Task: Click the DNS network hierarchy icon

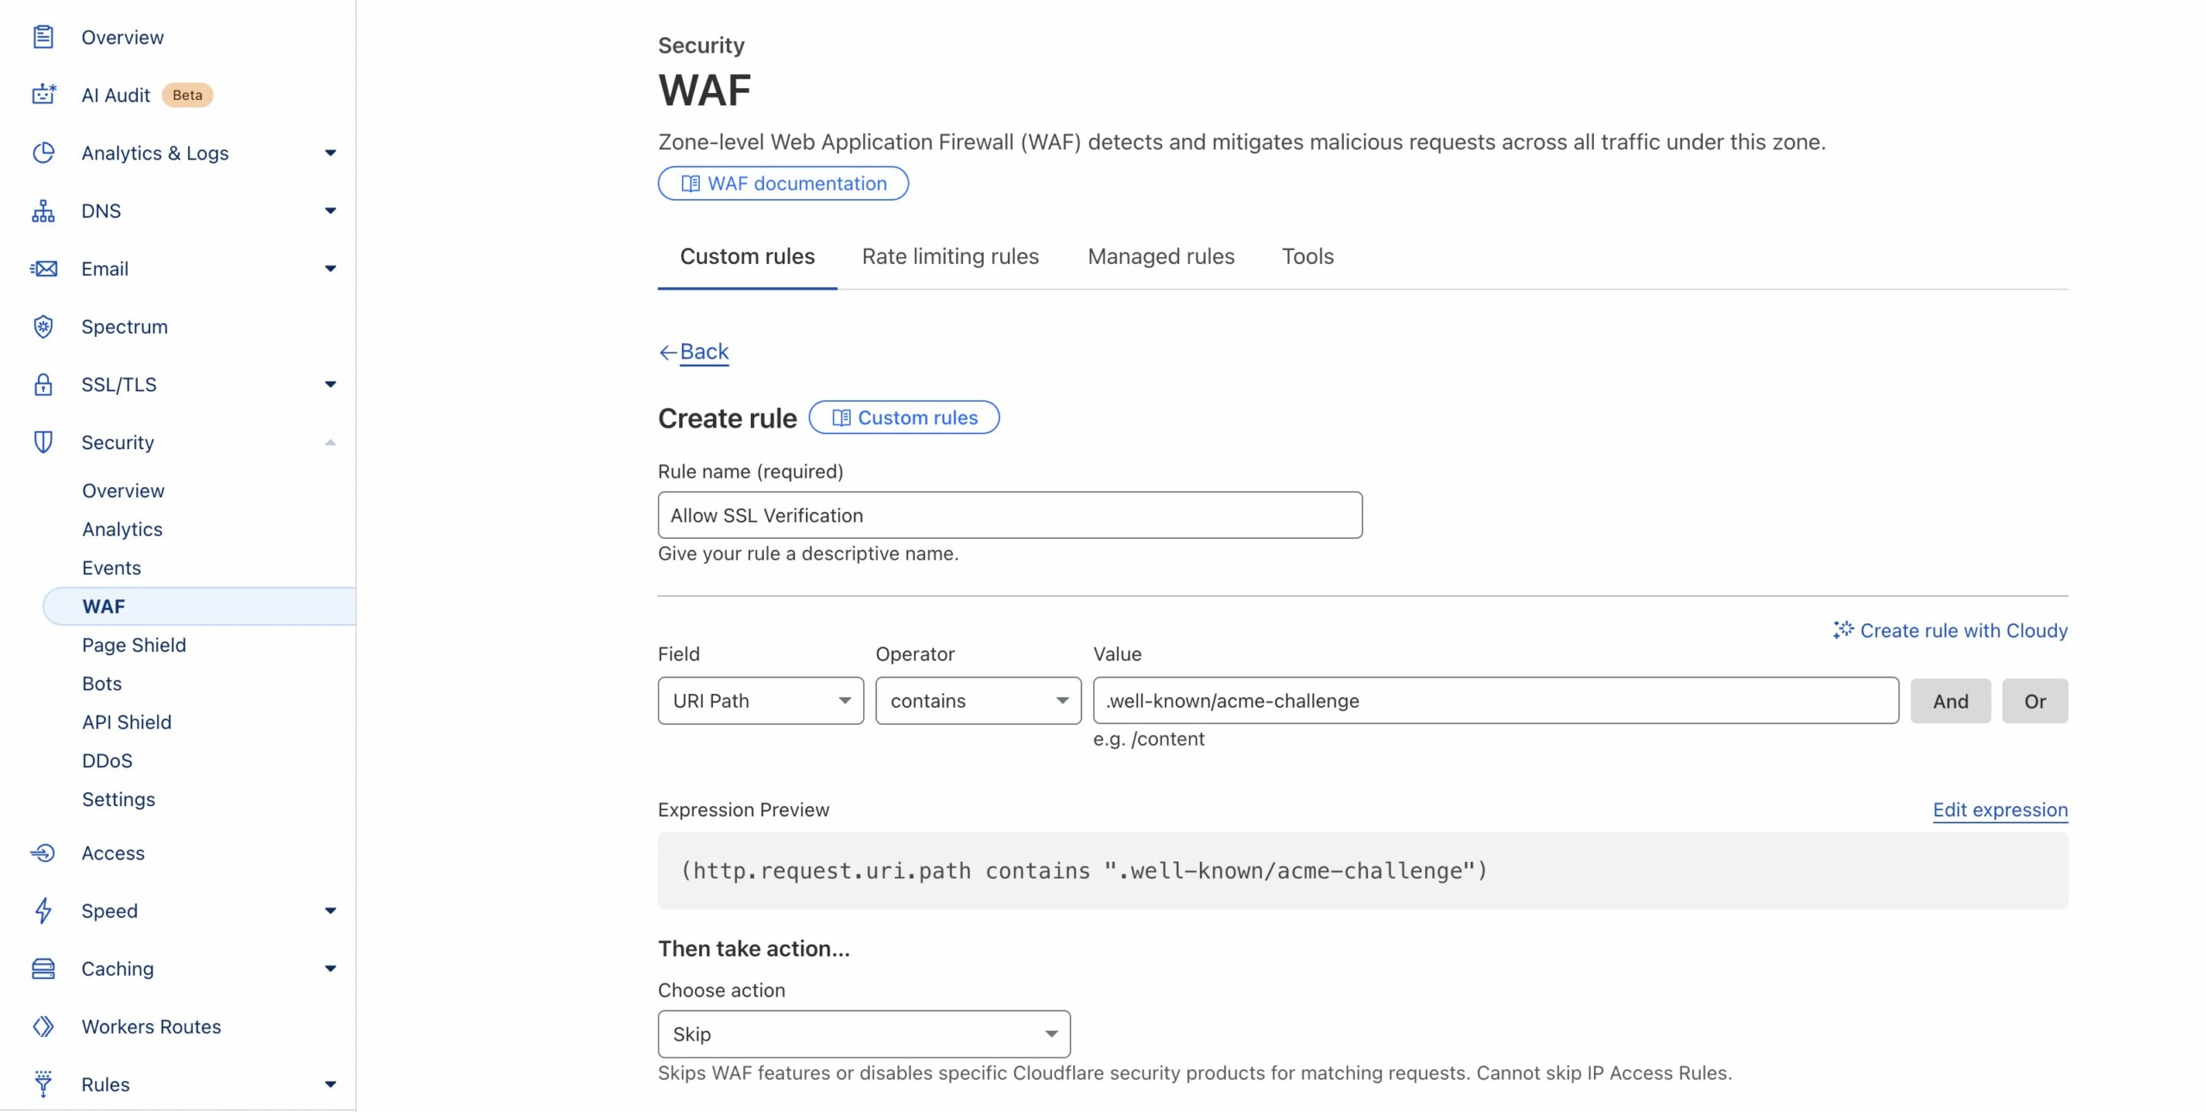Action: [43, 211]
